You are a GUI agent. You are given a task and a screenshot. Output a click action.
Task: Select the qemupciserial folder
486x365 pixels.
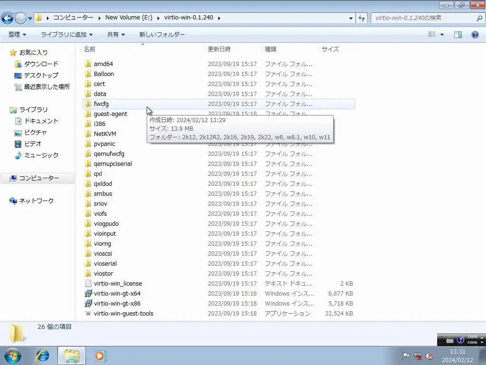pos(113,163)
